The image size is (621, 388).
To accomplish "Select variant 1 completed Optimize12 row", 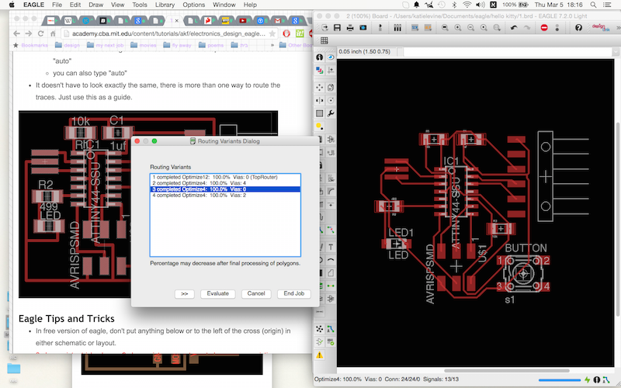I will 225,177.
